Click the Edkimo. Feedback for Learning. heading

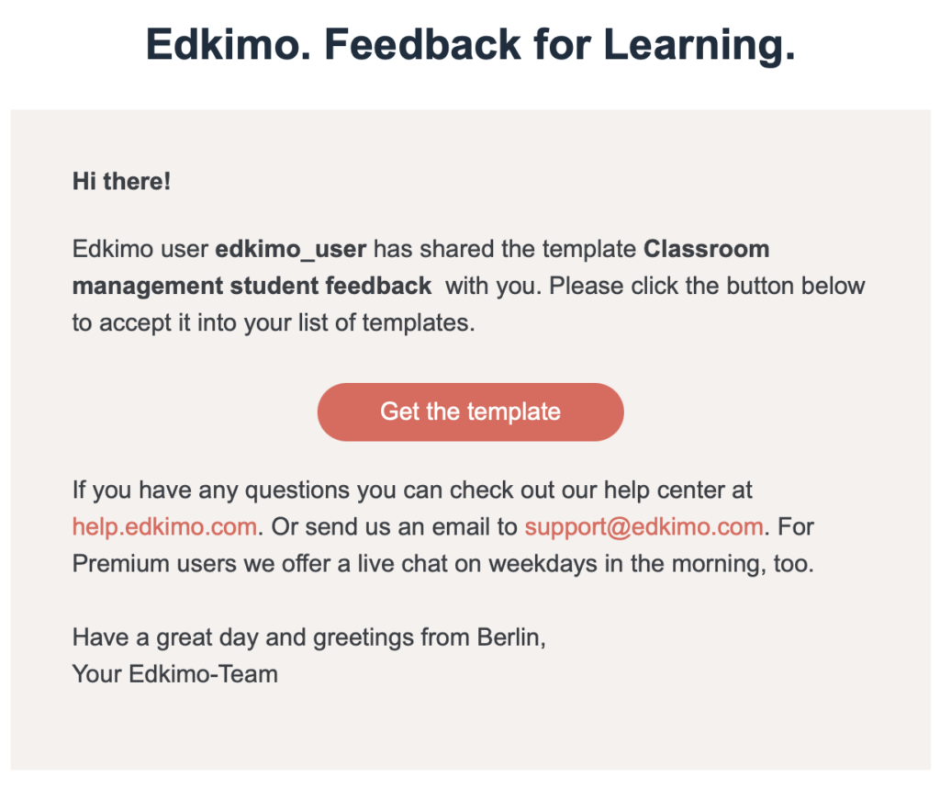pos(471,44)
